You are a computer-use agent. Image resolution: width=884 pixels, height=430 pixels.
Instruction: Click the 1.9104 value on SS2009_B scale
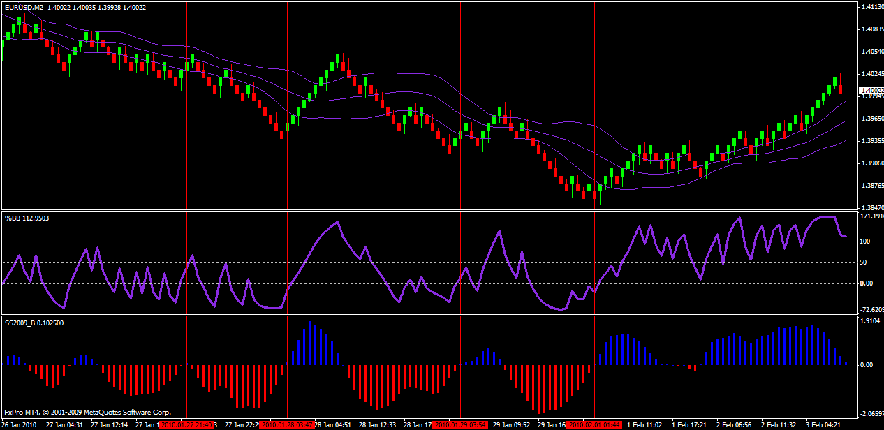(869, 322)
